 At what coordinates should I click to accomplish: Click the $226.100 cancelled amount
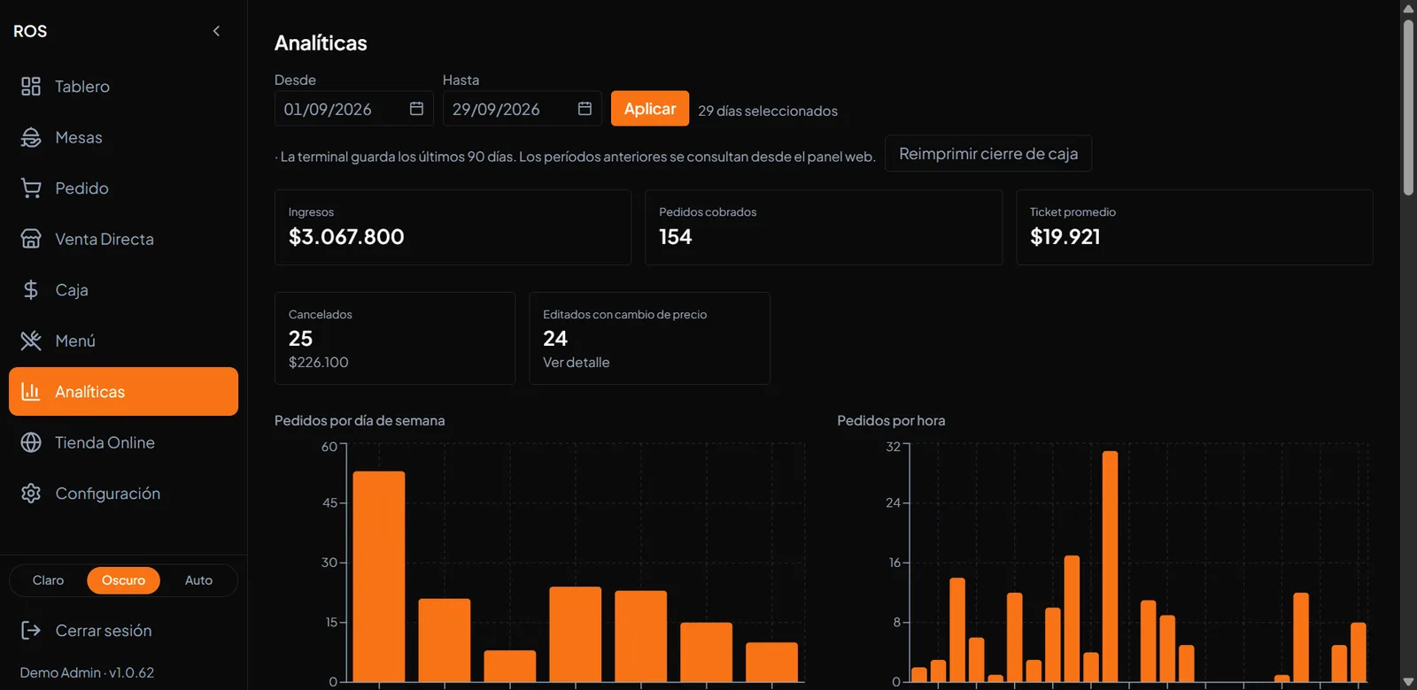319,363
